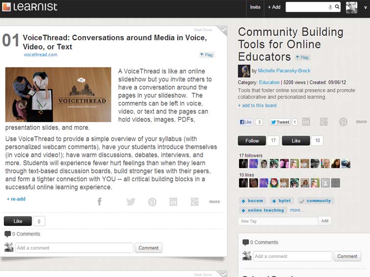Open the VoiceThread learning title
370x277 pixels.
[115, 42]
